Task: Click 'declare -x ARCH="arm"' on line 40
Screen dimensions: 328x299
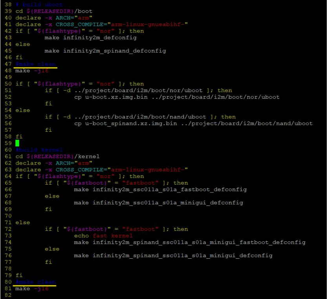Action: coord(54,18)
